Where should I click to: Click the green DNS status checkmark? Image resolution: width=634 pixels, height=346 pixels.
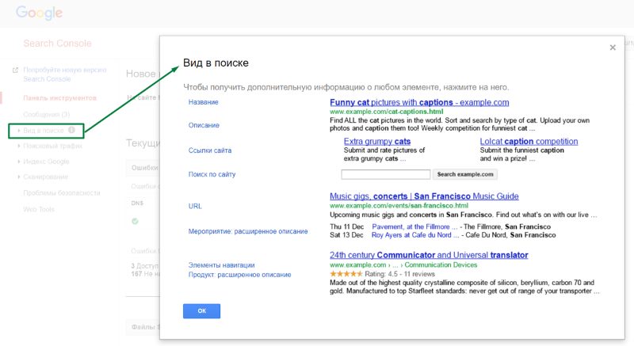[135, 221]
